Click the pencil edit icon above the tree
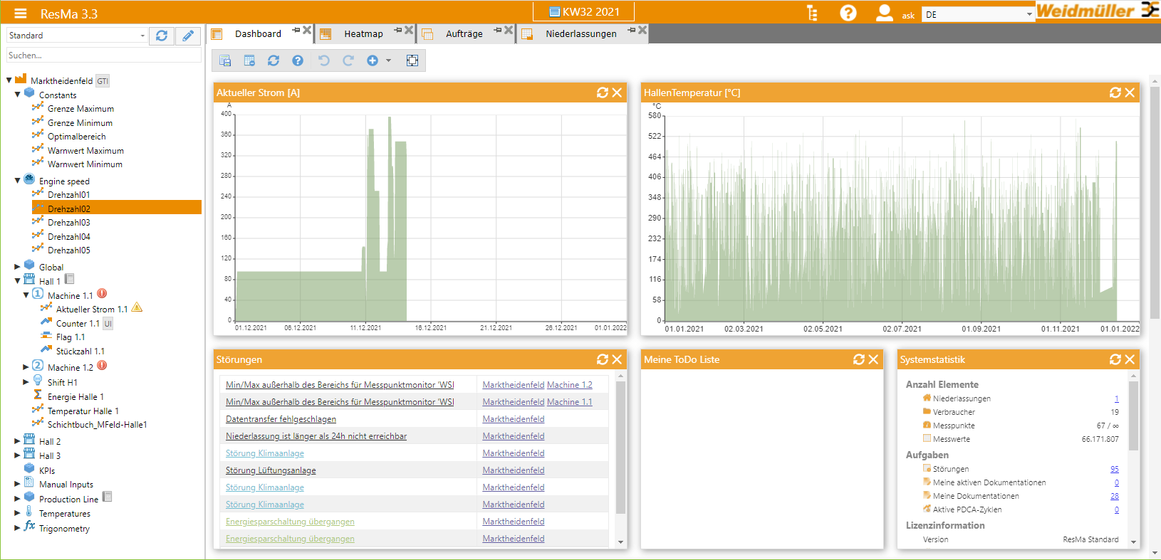 (188, 36)
